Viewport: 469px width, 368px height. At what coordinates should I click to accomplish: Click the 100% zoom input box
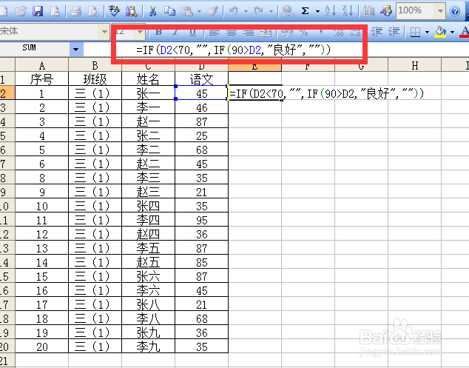tap(416, 11)
